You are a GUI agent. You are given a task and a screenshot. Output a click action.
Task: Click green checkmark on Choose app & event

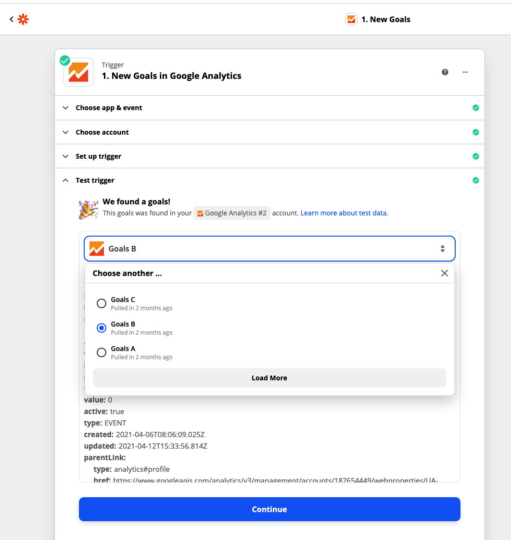click(476, 108)
